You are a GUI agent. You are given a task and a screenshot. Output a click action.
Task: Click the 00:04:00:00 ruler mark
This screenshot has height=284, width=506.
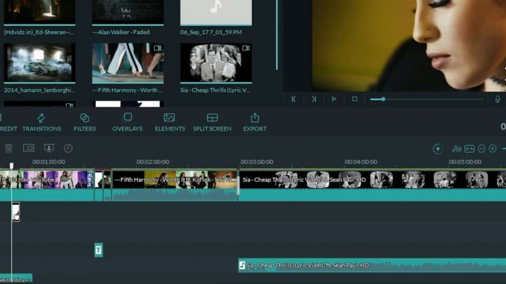coord(361,162)
